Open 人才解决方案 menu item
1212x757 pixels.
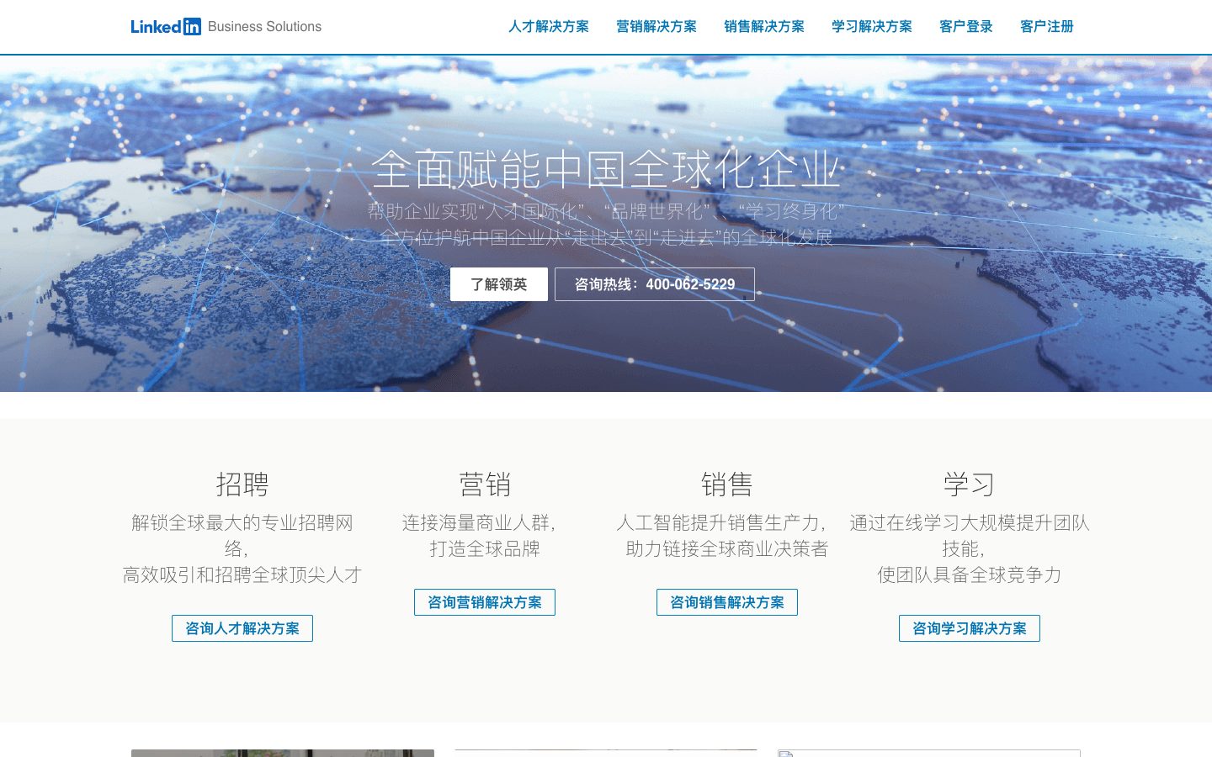tap(549, 27)
